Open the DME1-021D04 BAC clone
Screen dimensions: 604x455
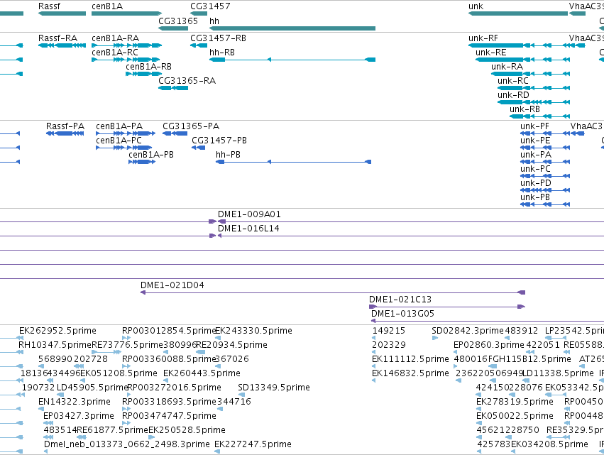pyautogui.click(x=333, y=292)
